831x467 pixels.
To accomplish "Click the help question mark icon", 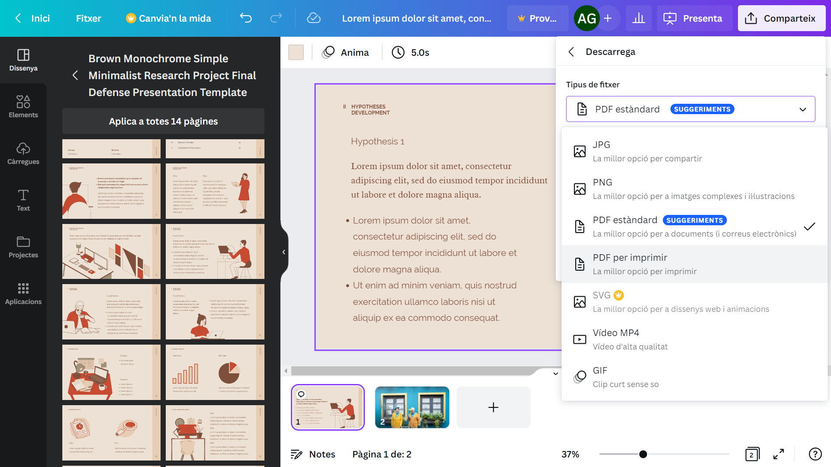I will (x=815, y=454).
